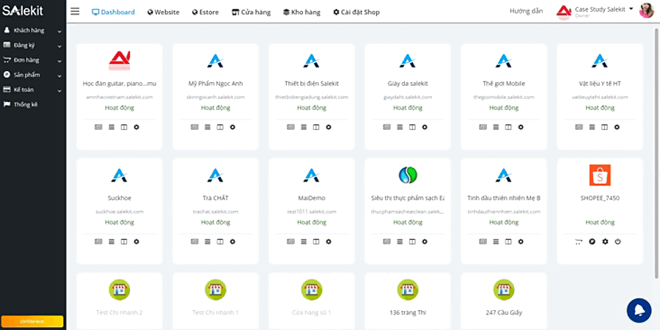Expand the Kế toán sidebar menu
The image size is (660, 330).
(x=33, y=89)
